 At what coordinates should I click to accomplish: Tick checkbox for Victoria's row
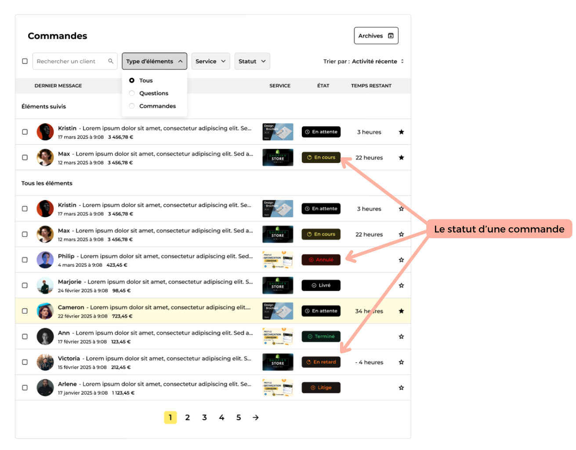click(25, 362)
